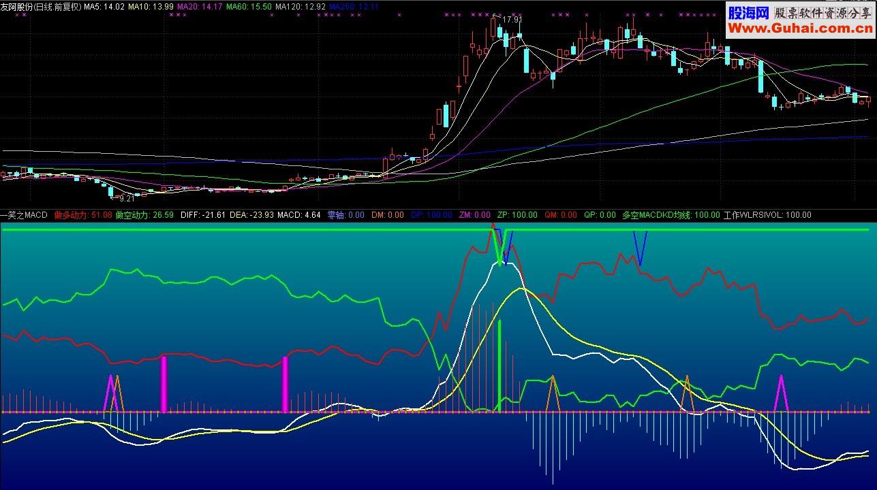Click the QM: 0.00 label

(560, 215)
